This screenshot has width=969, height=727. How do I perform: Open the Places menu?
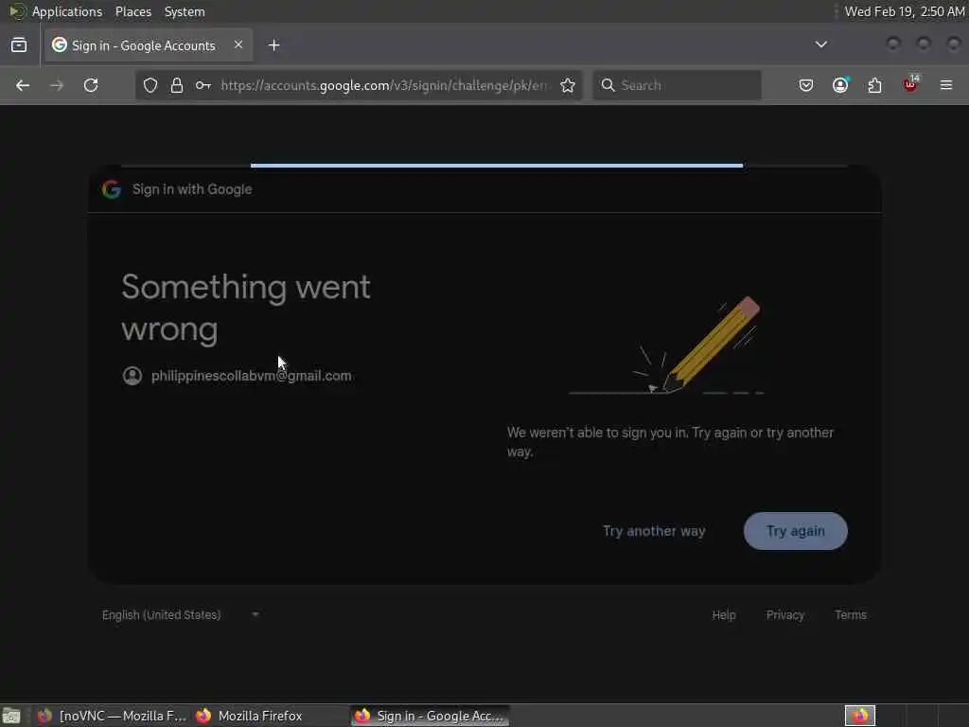coord(132,11)
